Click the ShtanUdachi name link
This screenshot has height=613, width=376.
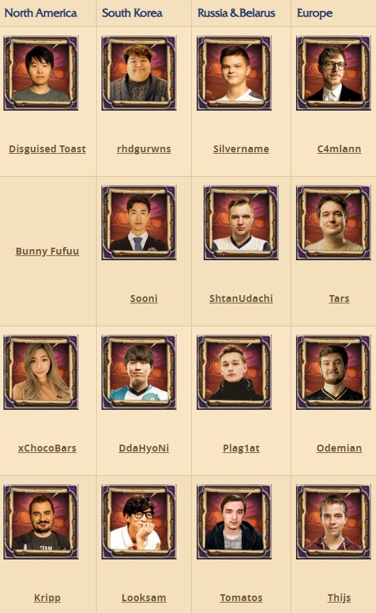[x=241, y=298]
